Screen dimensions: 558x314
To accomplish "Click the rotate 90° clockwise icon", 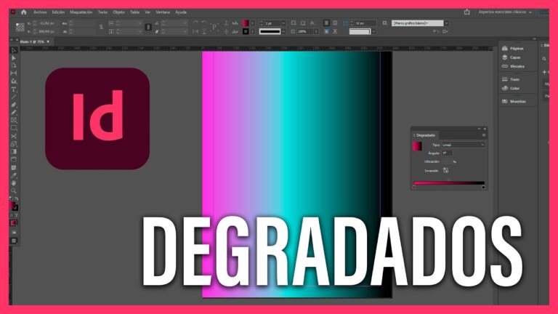I will coord(195,23).
